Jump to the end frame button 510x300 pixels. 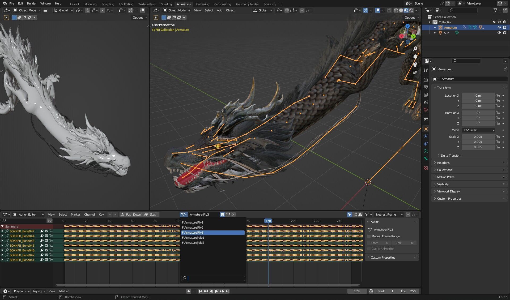point(227,291)
